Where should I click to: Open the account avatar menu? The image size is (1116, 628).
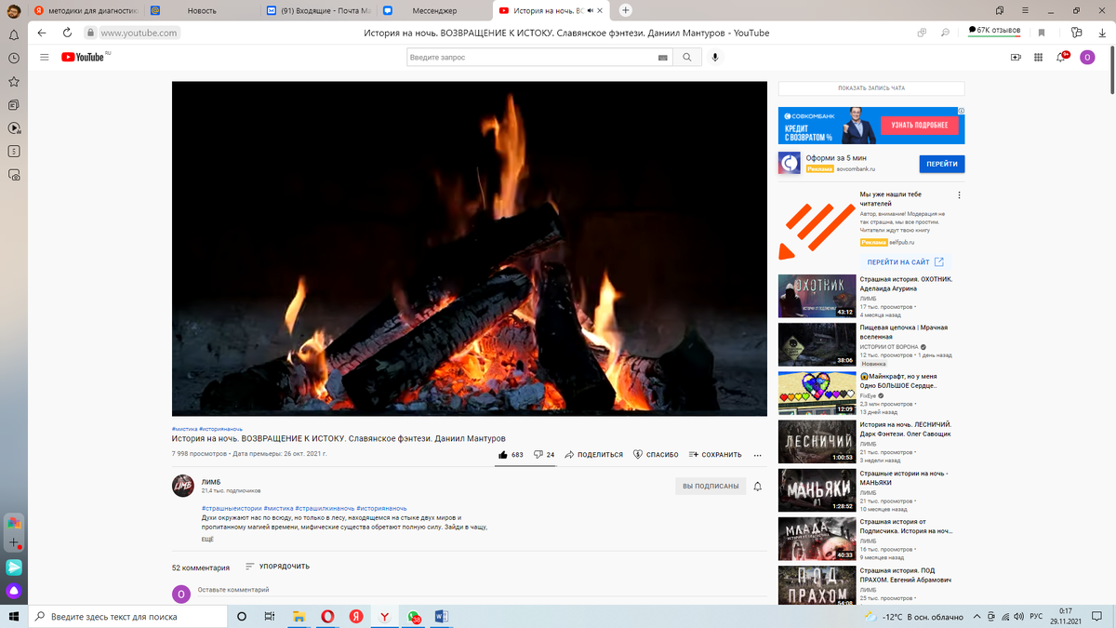[1087, 57]
